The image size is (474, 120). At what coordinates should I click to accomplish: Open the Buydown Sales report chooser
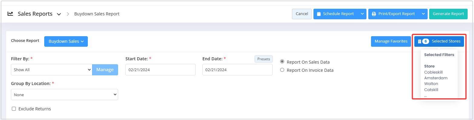pos(66,41)
